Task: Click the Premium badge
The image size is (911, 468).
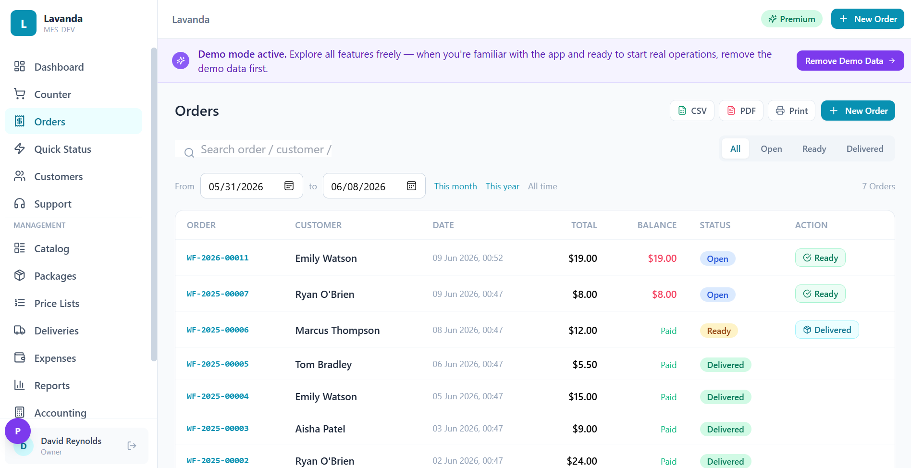Action: [x=792, y=19]
